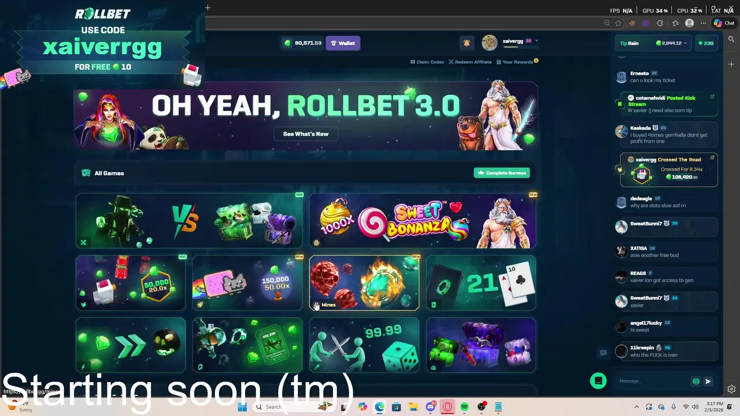Click the Complete Surveys button
The image size is (740, 416).
[x=502, y=173]
